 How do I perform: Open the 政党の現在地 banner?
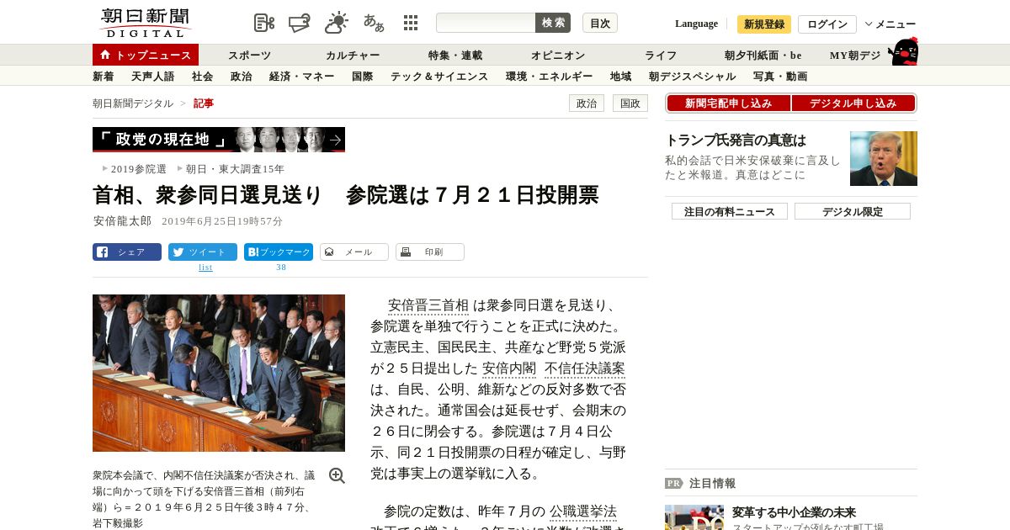tap(219, 140)
